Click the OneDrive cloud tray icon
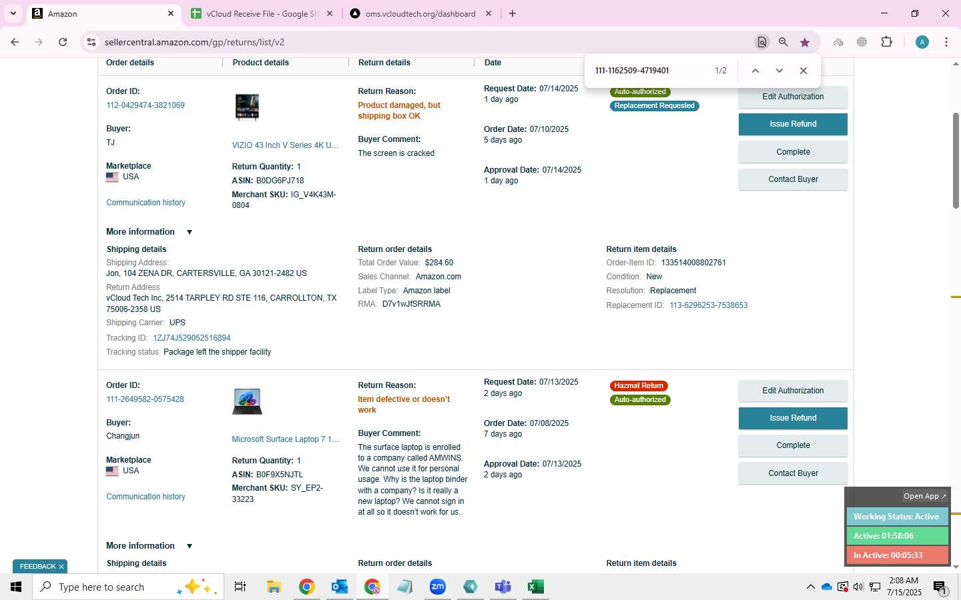 [x=827, y=587]
